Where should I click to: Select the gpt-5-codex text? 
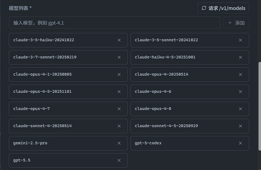click(148, 143)
